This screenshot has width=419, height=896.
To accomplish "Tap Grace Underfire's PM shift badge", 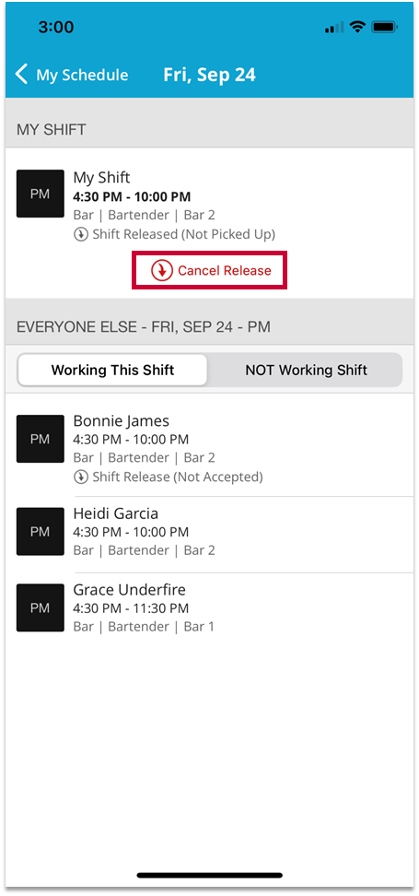I will (x=40, y=607).
